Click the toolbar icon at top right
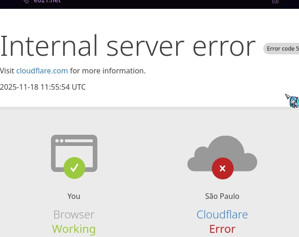The height and width of the screenshot is (237, 299). tap(275, 1)
